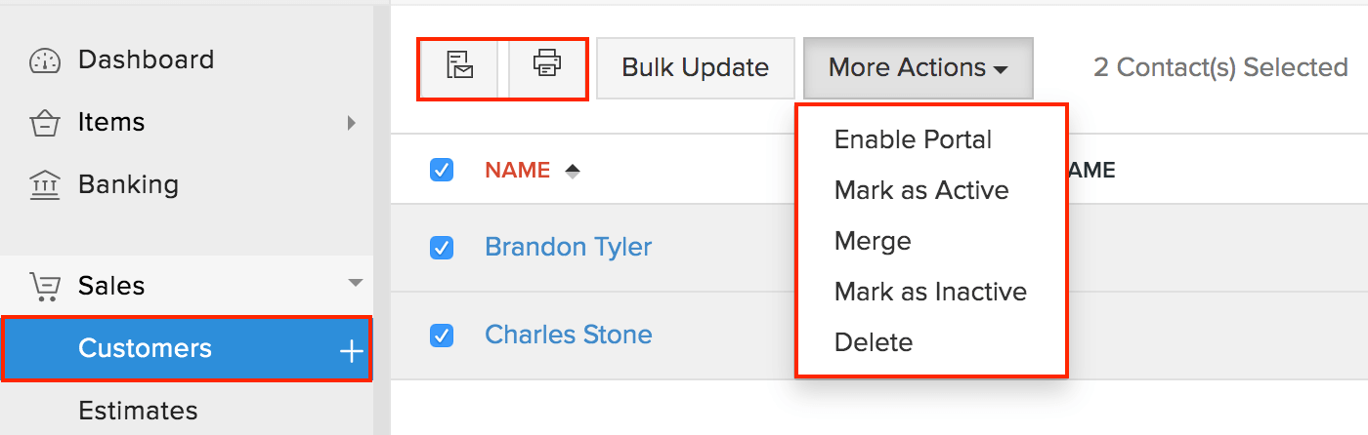Open the Brandon Tyler contact link
The image size is (1368, 435).
(x=568, y=247)
